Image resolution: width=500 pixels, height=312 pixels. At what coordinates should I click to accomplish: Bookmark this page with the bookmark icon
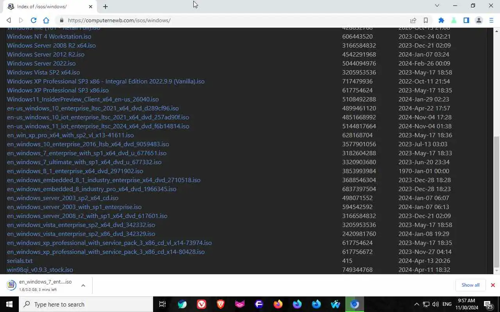426,20
